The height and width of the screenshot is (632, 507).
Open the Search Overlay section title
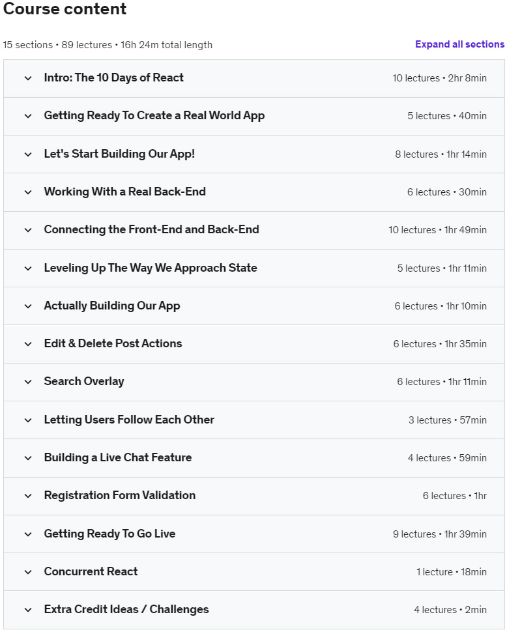84,382
